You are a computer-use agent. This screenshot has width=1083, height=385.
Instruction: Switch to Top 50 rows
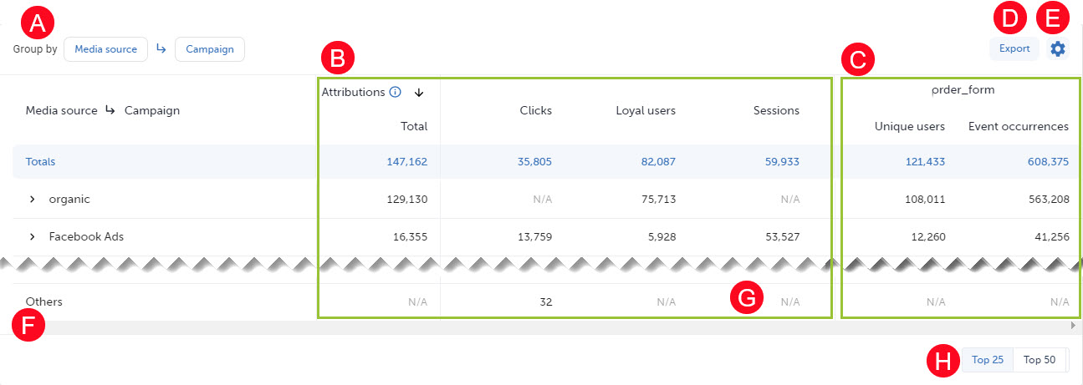pyautogui.click(x=1040, y=360)
